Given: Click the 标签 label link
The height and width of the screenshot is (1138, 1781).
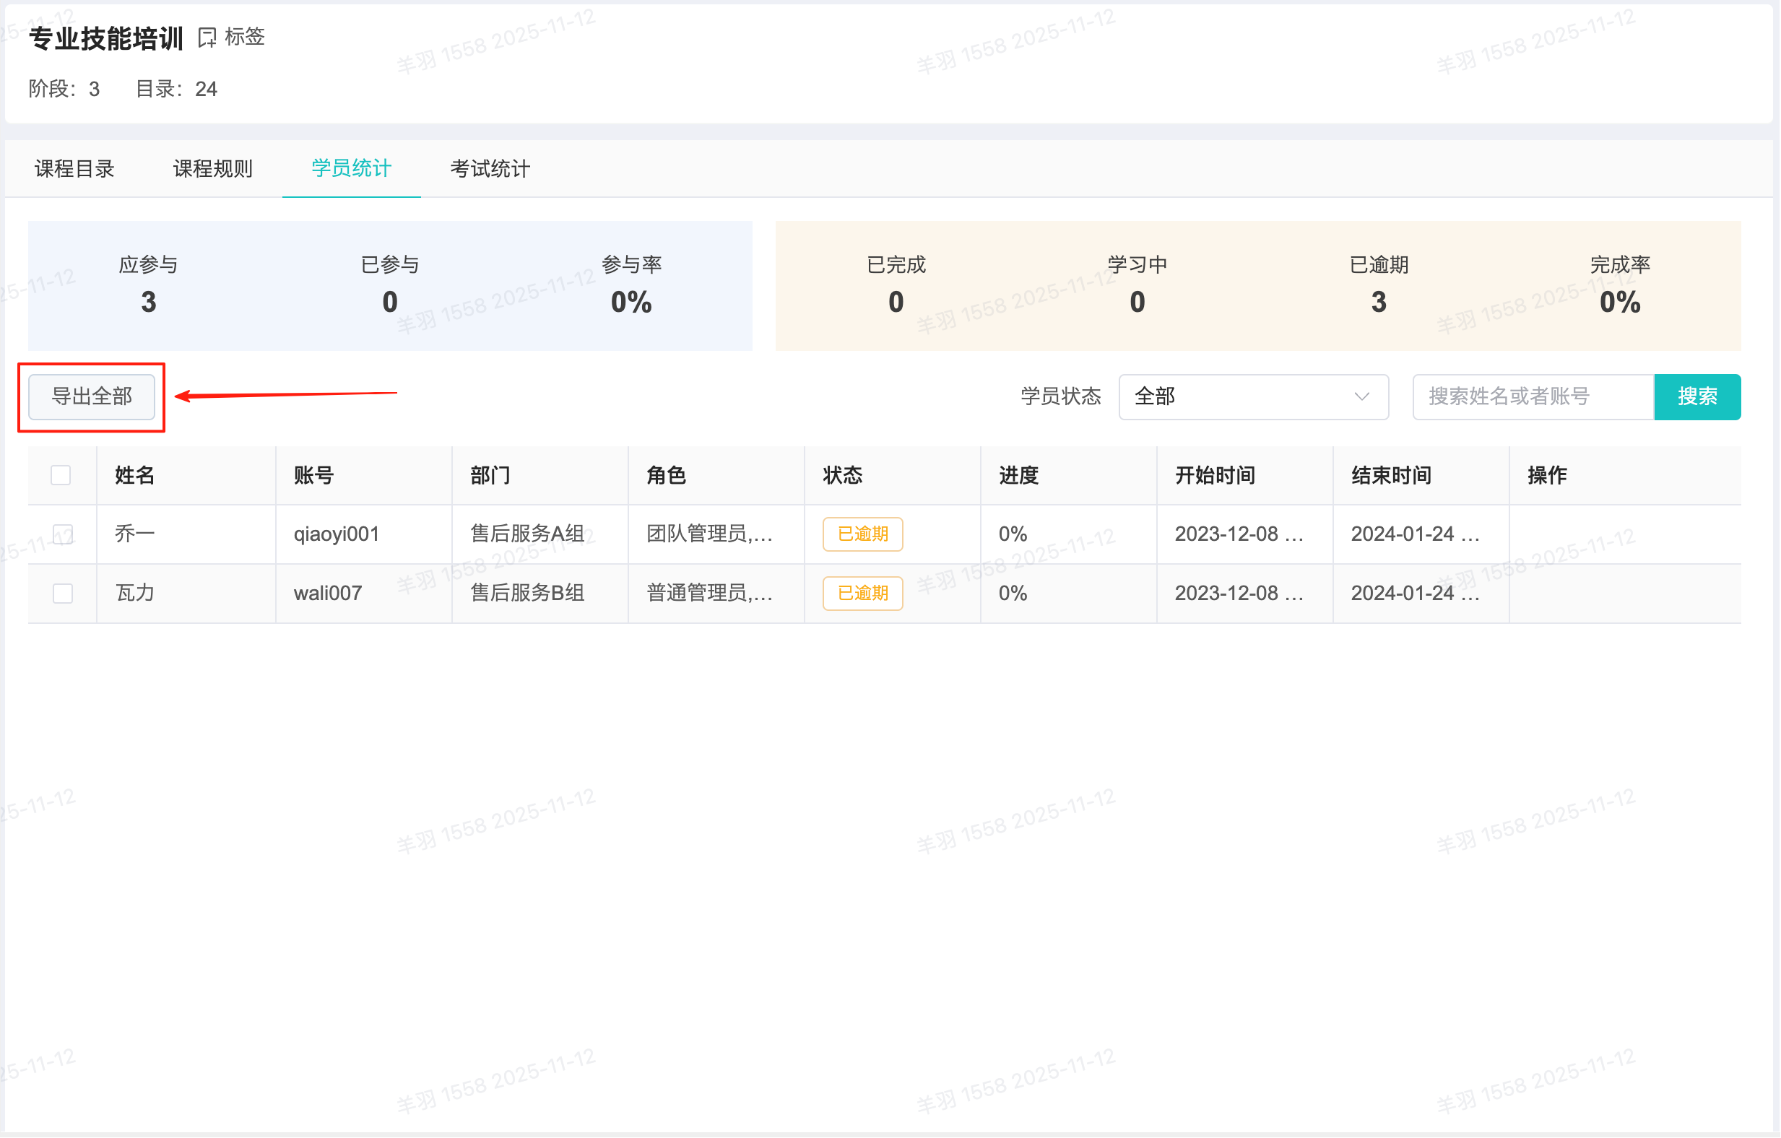Looking at the screenshot, I should [245, 37].
